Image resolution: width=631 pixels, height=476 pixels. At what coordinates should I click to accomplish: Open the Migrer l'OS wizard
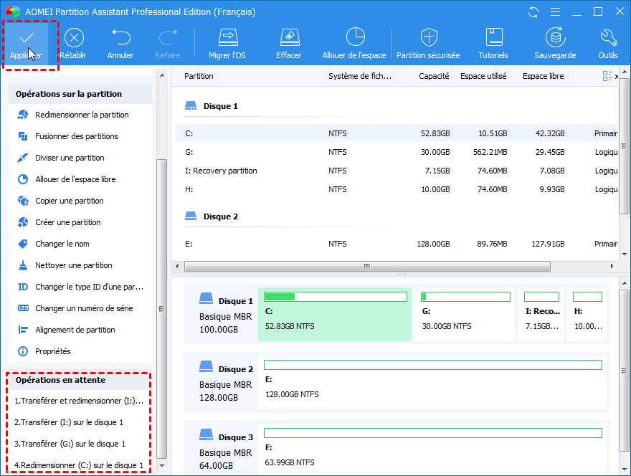(227, 43)
